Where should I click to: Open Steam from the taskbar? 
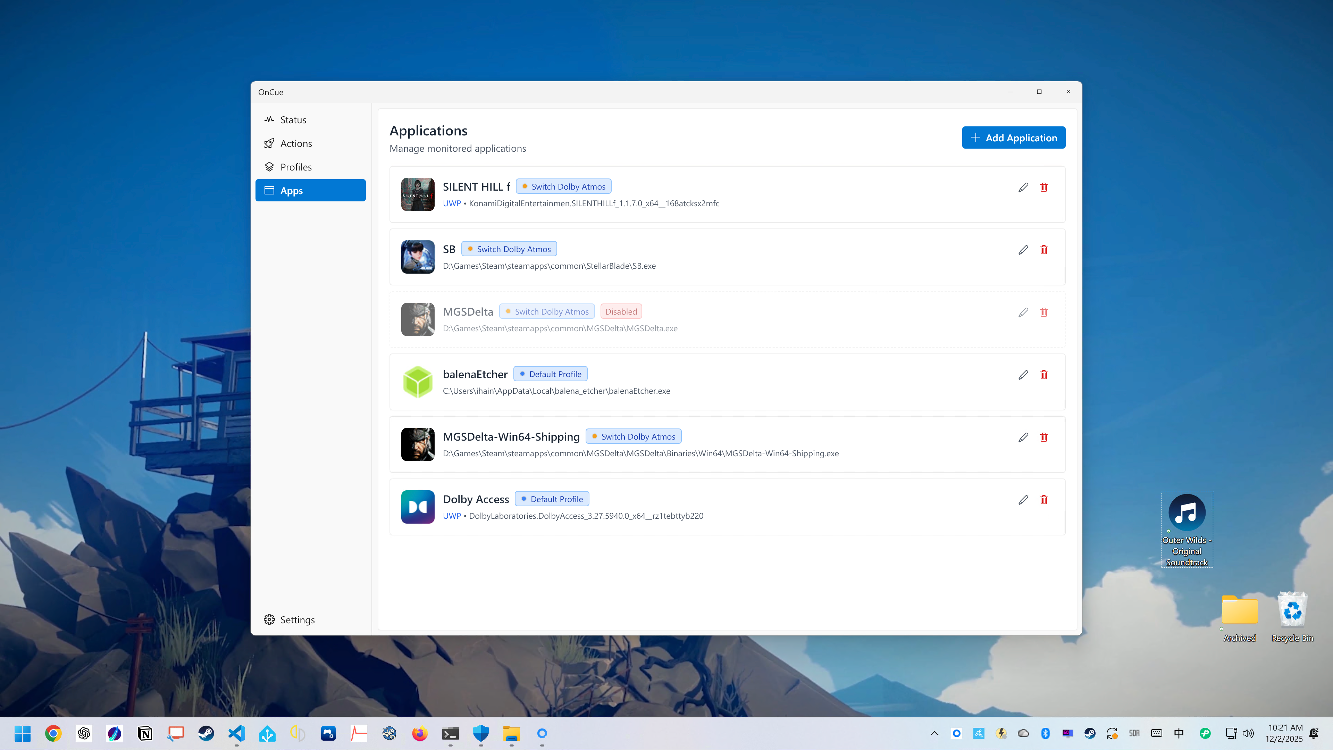(x=206, y=733)
